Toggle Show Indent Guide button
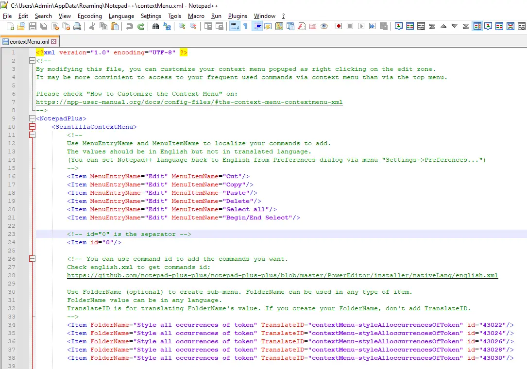This screenshot has width=527, height=369. coord(257,26)
